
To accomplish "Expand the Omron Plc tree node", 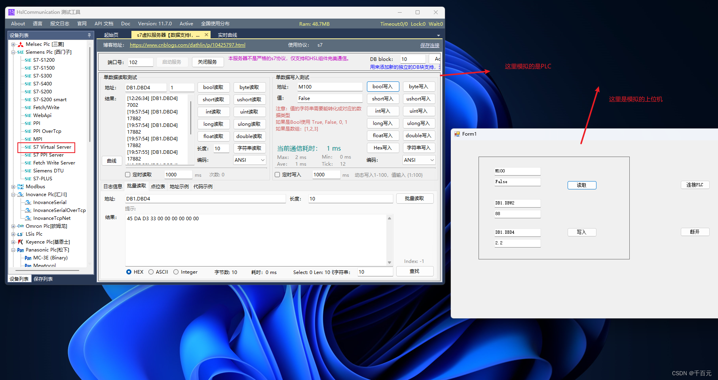I will (x=13, y=226).
